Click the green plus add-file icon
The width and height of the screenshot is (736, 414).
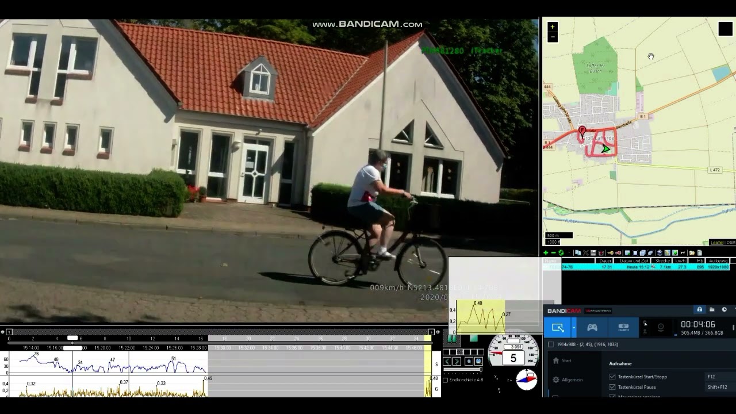(x=546, y=253)
